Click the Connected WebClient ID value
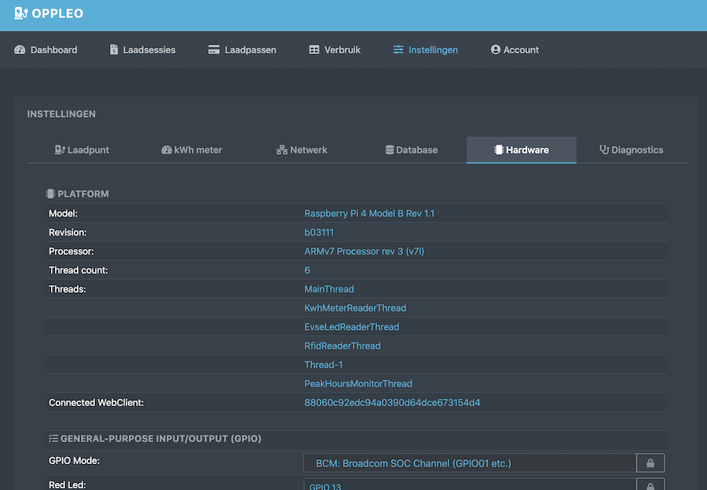The image size is (707, 490). click(x=392, y=403)
